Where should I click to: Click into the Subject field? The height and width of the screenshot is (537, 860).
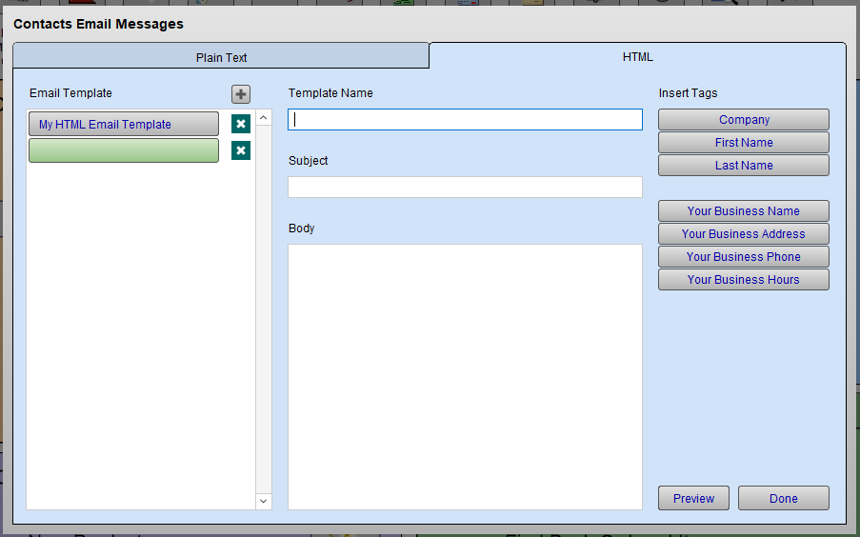(465, 187)
